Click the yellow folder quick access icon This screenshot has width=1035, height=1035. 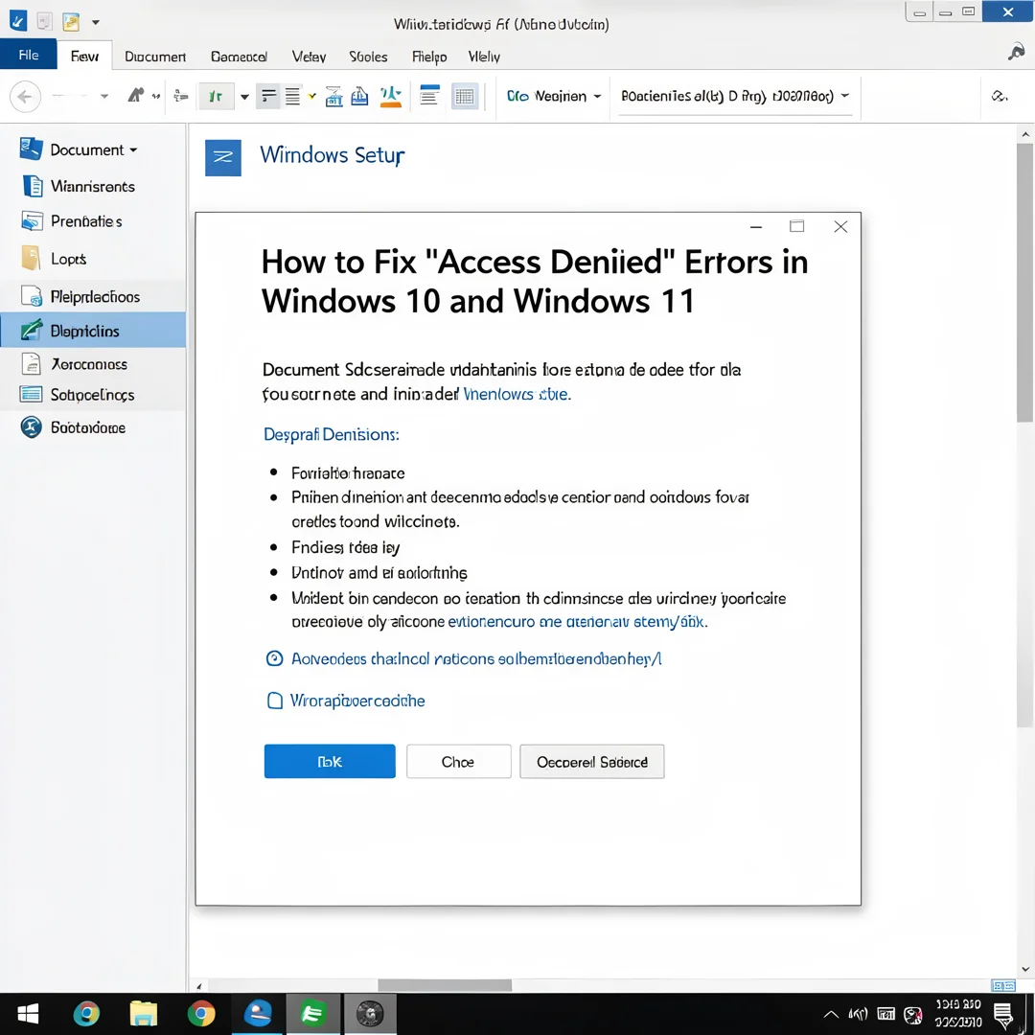pos(71,22)
